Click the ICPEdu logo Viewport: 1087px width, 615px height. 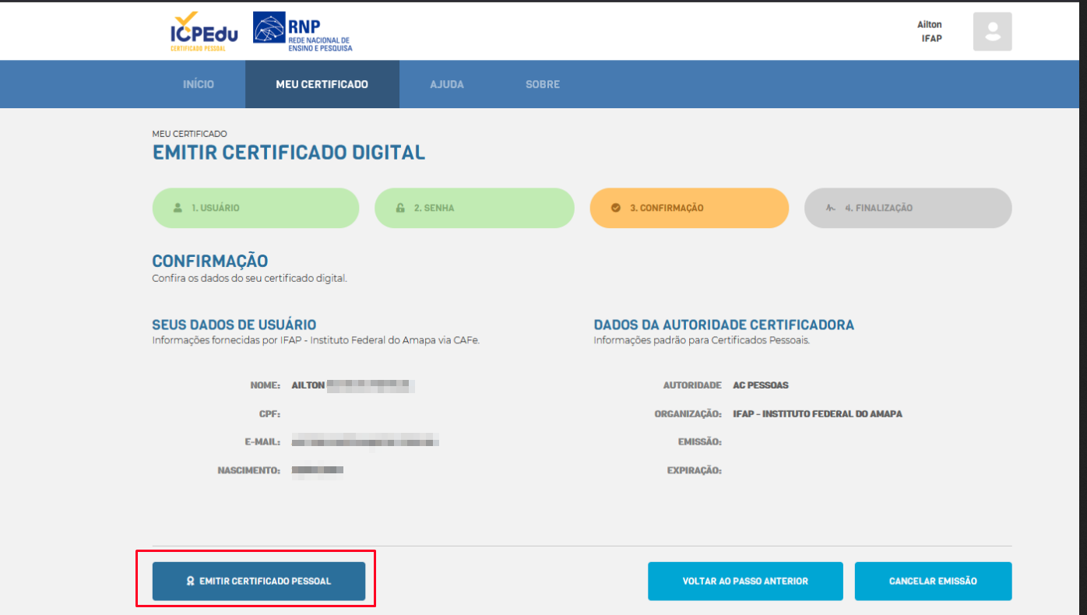pyautogui.click(x=204, y=31)
